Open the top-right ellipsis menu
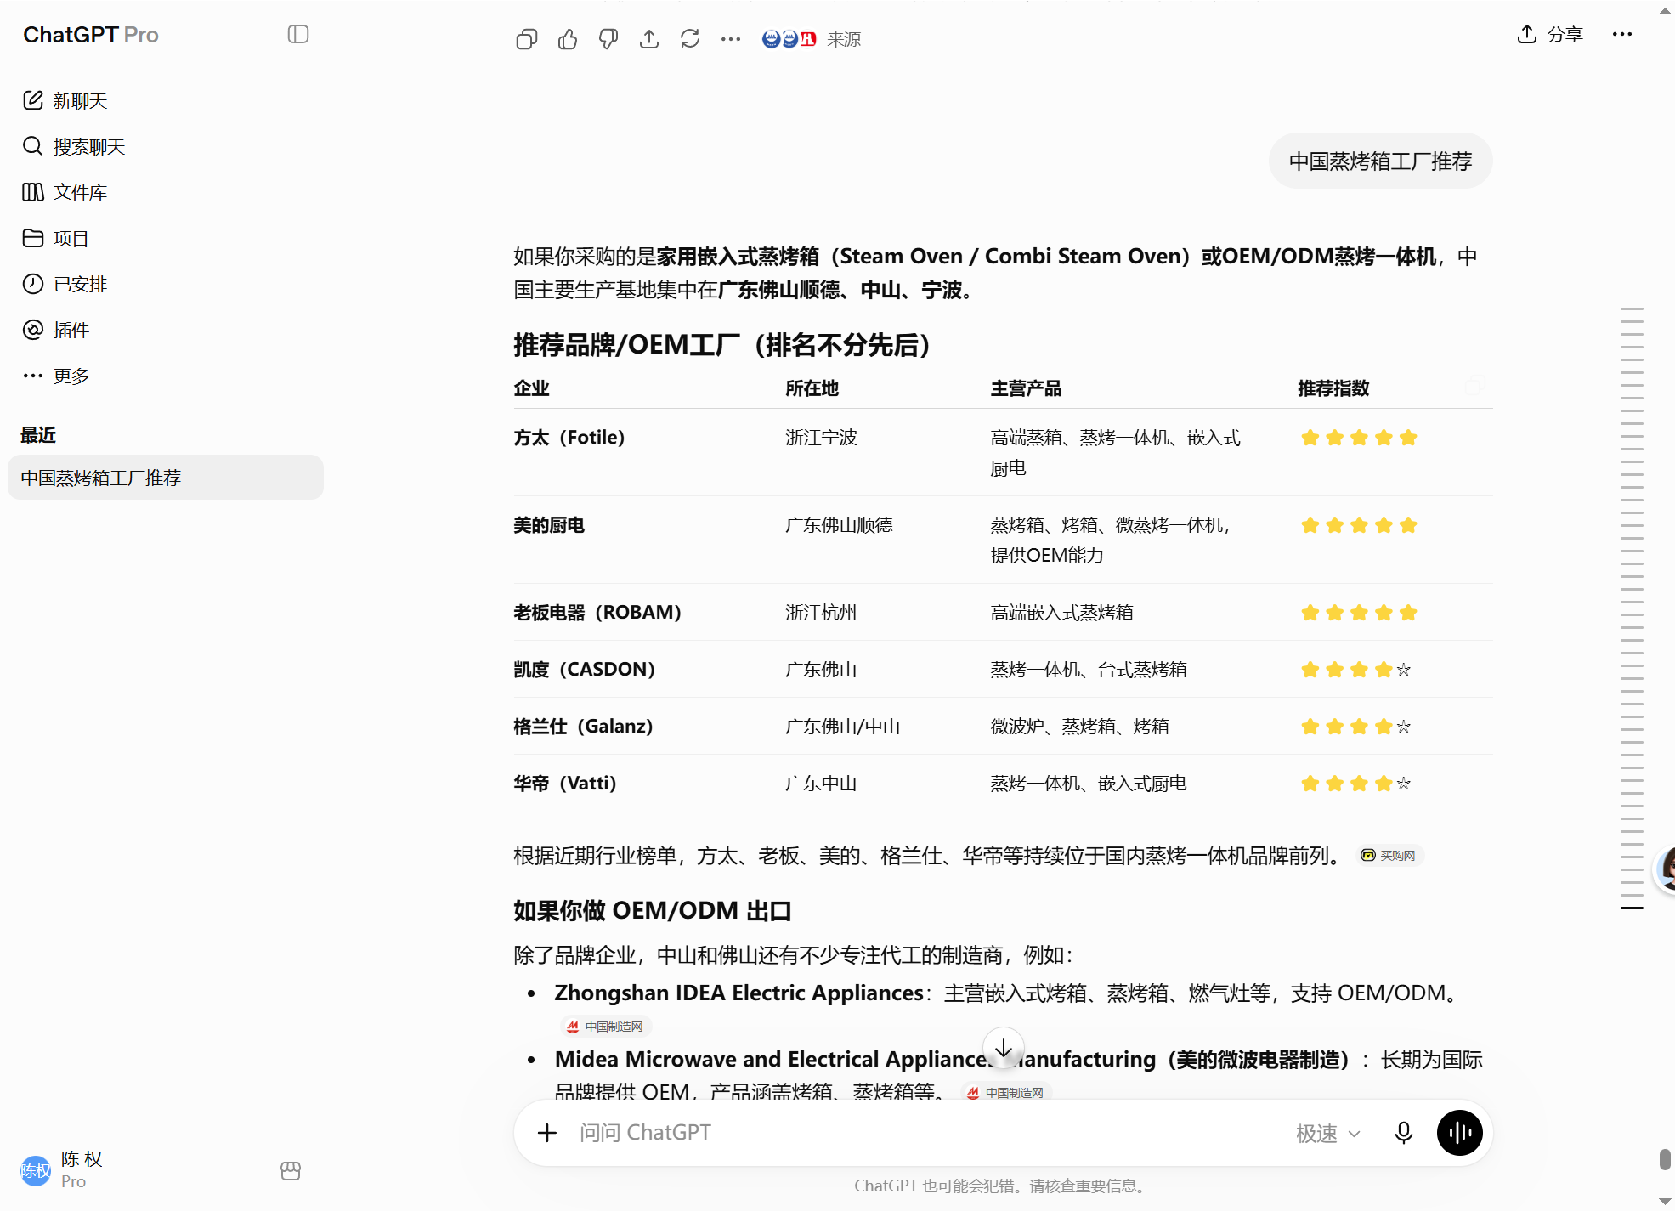The width and height of the screenshot is (1675, 1211). coord(1622,34)
